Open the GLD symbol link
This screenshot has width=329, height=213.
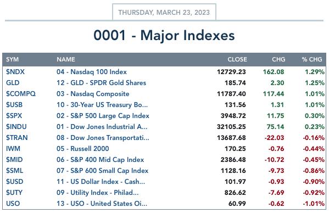pyautogui.click(x=13, y=83)
